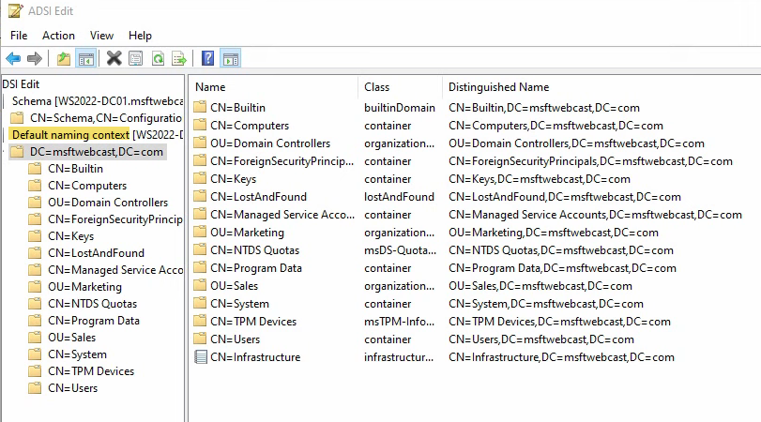The width and height of the screenshot is (761, 422).
Task: Click the Export List toolbar icon
Action: pos(179,59)
